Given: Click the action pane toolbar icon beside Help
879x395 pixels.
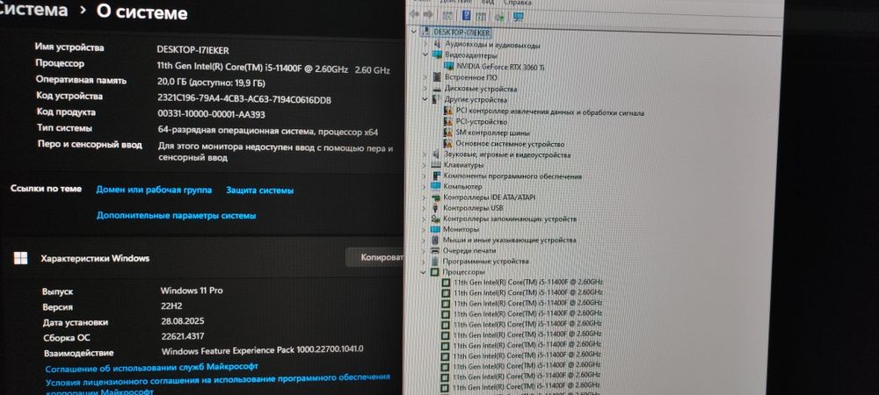Looking at the screenshot, I should click(483, 16).
